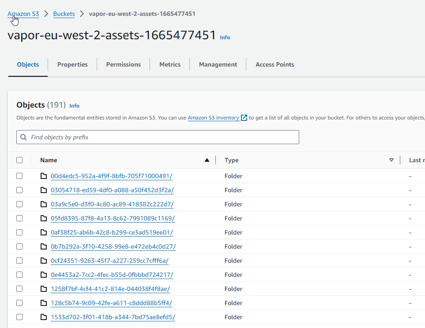425x328 pixels.
Task: Click the magnifier icon in the prefix search box
Action: pos(24,138)
